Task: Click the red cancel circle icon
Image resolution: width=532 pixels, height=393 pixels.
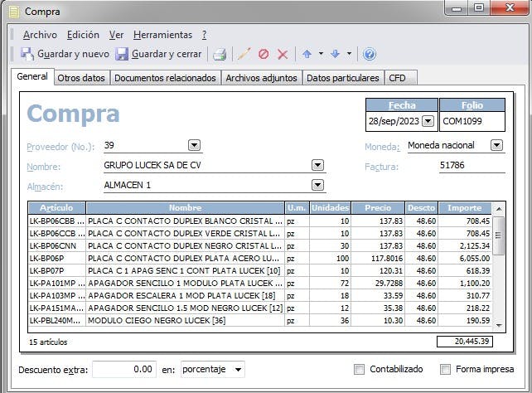Action: click(x=264, y=54)
